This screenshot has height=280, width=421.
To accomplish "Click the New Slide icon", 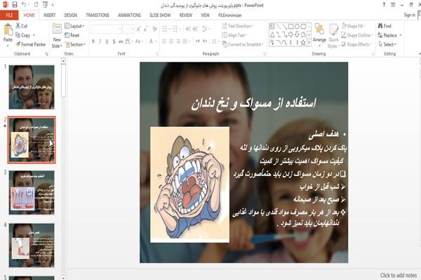I will point(57,29).
